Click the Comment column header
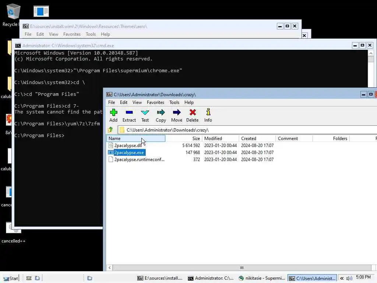The image size is (377, 283). [x=294, y=139]
